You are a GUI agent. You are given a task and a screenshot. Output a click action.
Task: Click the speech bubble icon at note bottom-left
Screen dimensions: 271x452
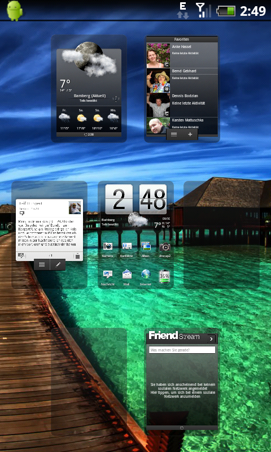tap(21, 255)
